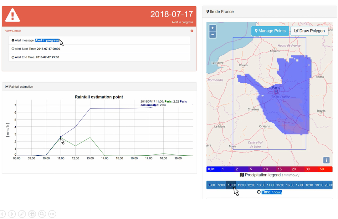This screenshot has height=219, width=338.
Task: Open the map info icon
Action: (326, 160)
